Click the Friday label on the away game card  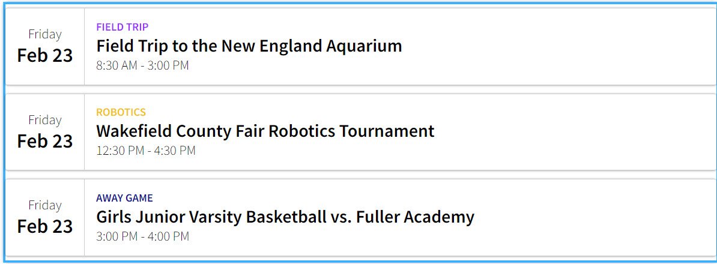(x=45, y=205)
